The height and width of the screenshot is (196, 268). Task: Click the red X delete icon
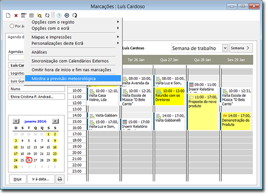pyautogui.click(x=16, y=16)
